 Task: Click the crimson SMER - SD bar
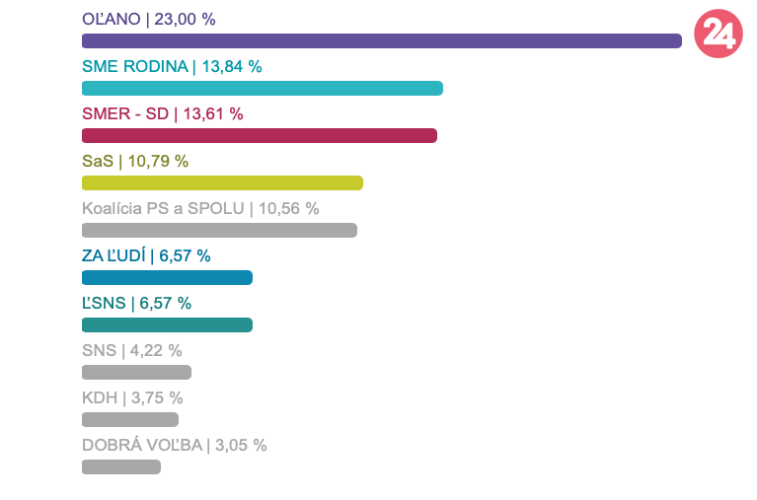(259, 135)
